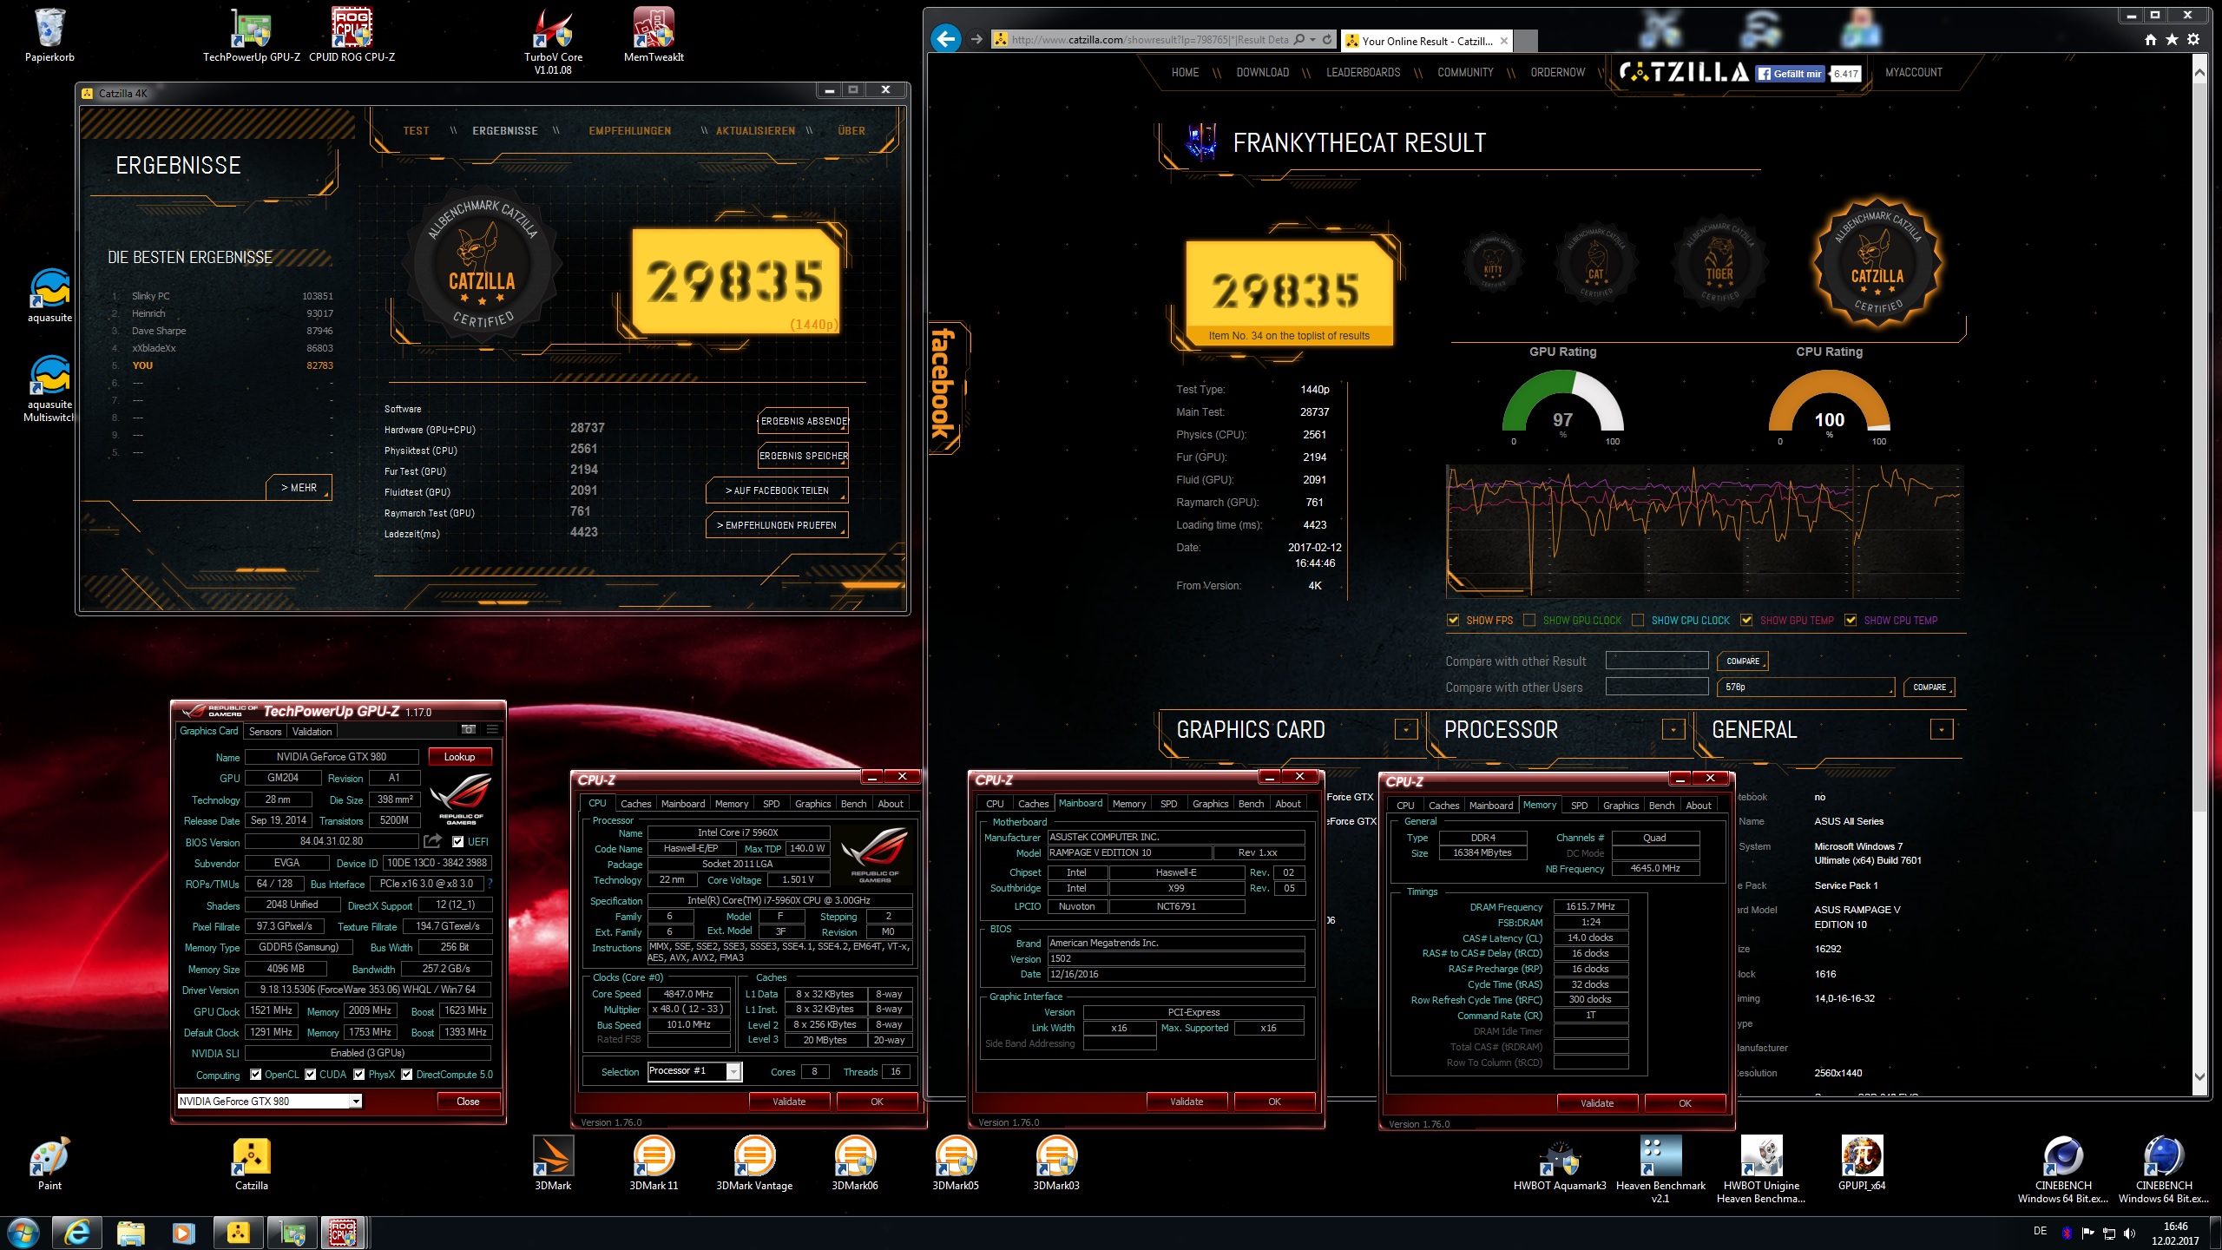Click the browser back arrow button
Screen dimensions: 2222x1250
(x=946, y=39)
